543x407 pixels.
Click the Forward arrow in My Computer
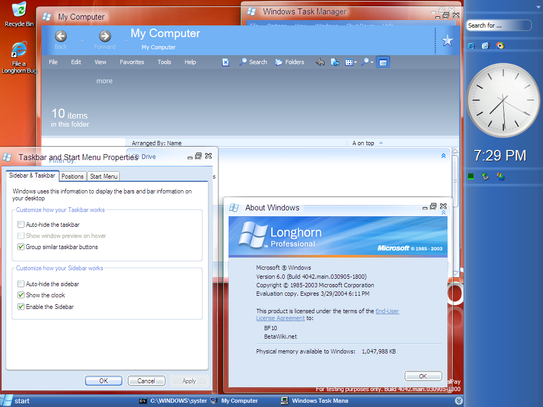tap(105, 36)
